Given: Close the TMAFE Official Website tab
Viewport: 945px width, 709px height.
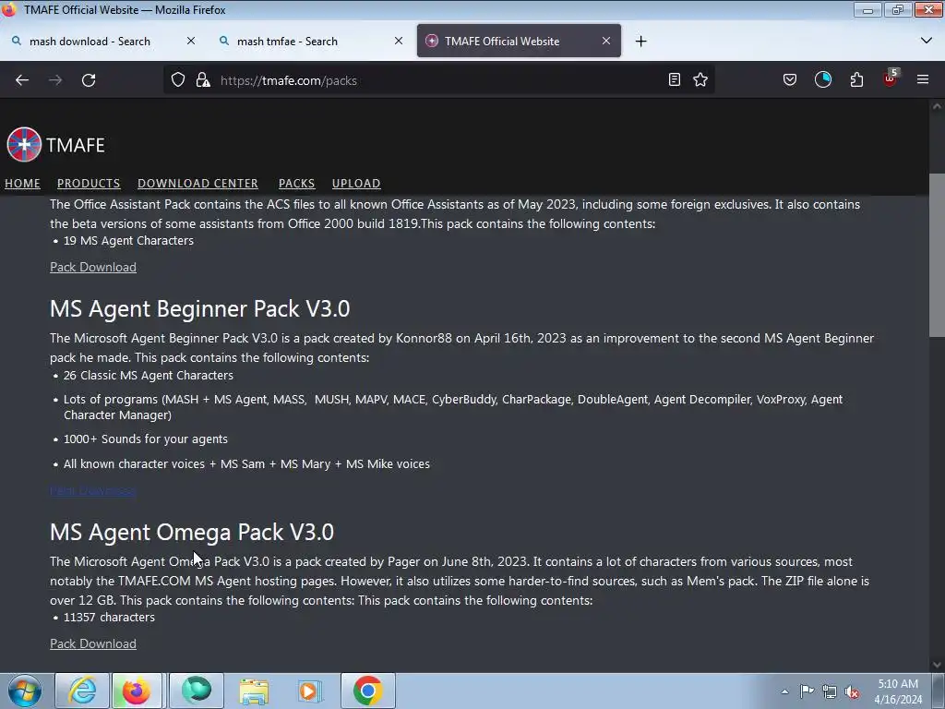Looking at the screenshot, I should (x=606, y=41).
